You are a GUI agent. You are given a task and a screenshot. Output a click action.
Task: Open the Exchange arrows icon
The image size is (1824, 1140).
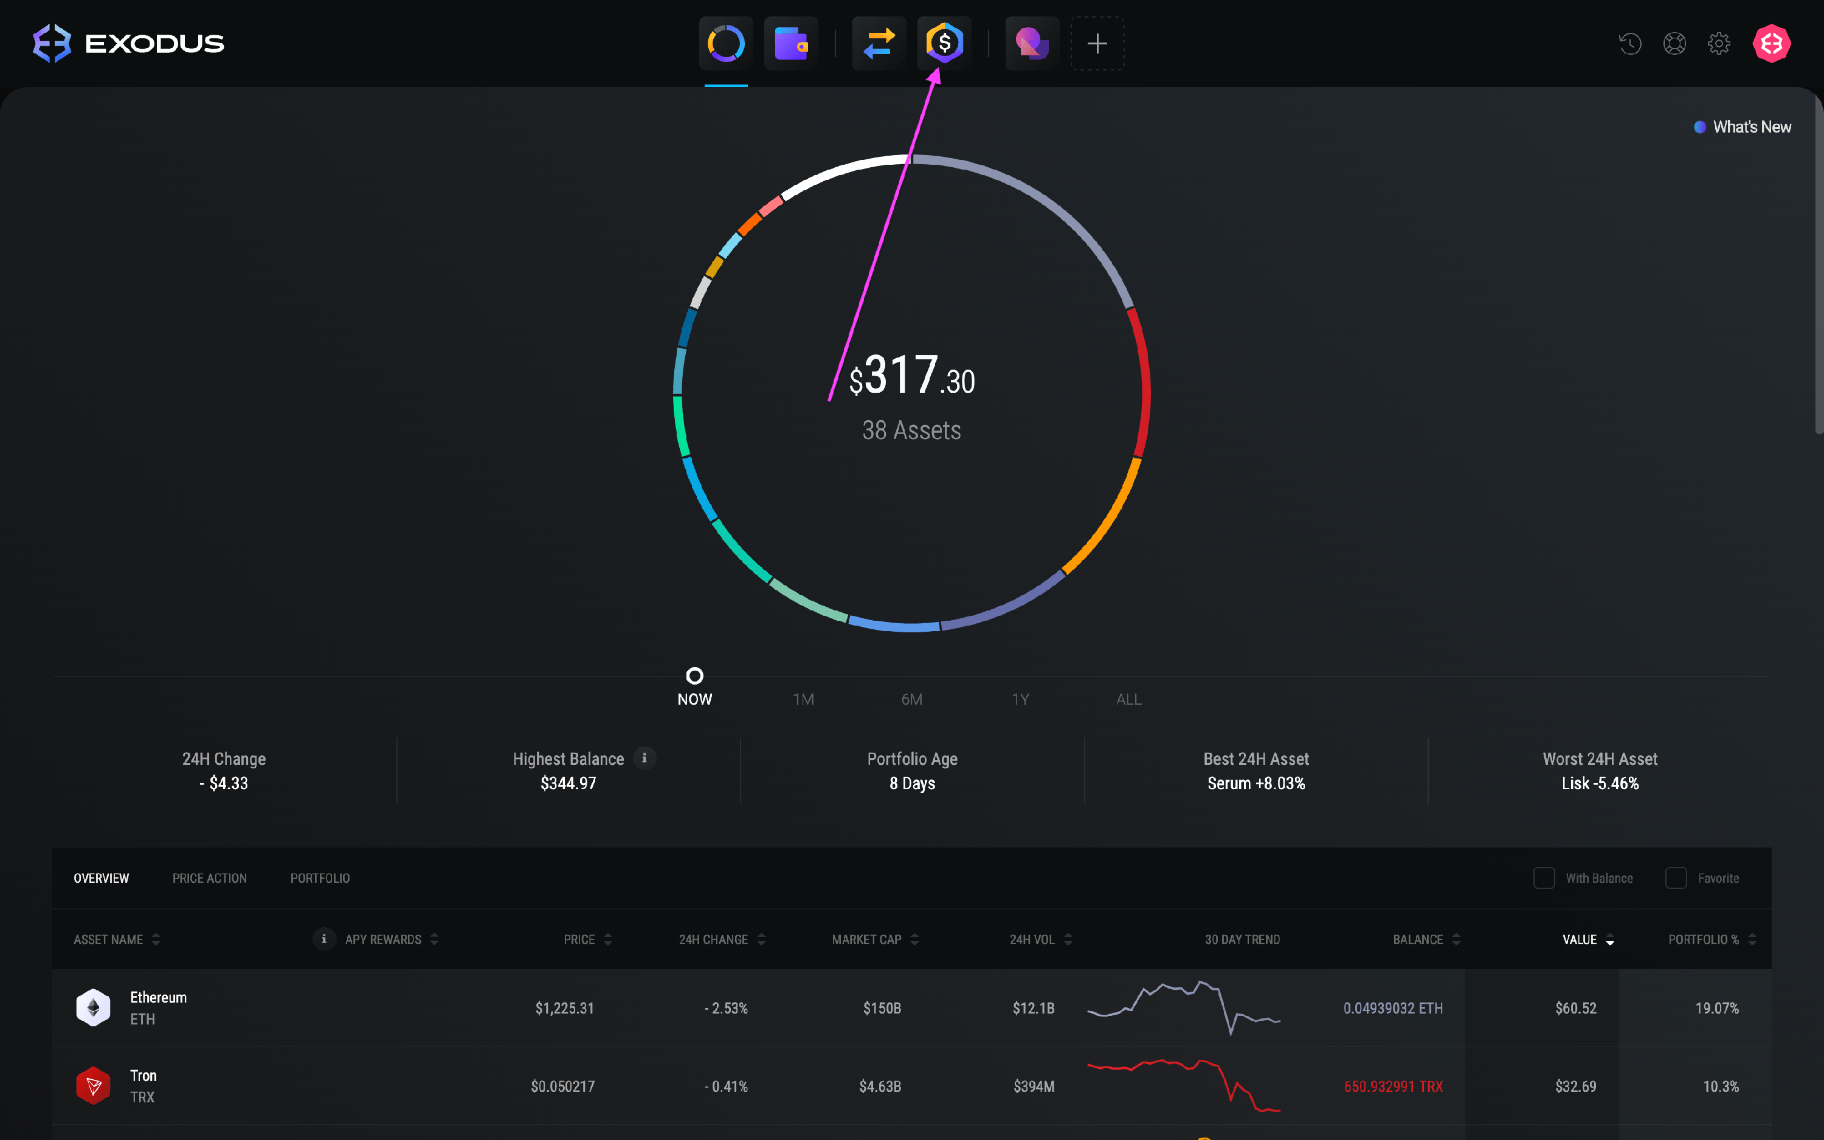point(879,43)
